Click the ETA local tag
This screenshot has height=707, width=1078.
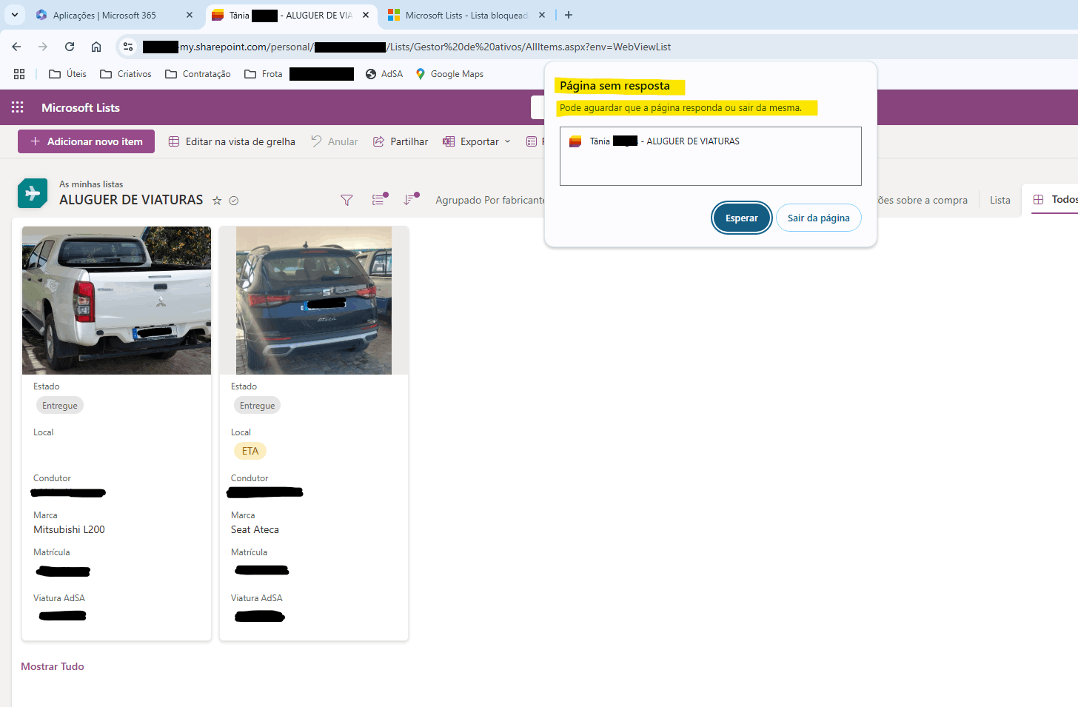coord(250,451)
